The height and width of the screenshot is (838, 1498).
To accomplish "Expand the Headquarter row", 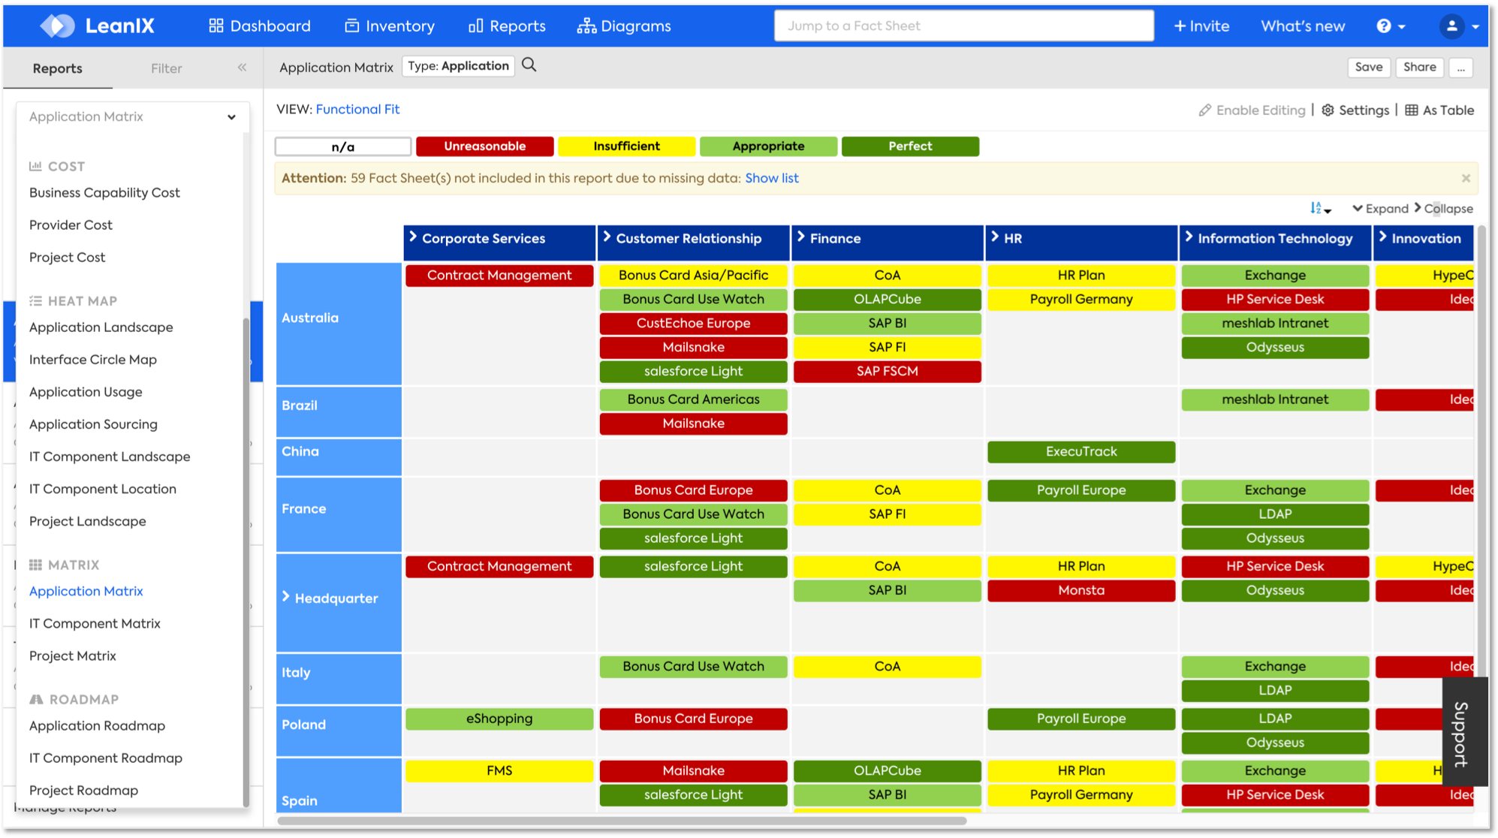I will tap(286, 597).
